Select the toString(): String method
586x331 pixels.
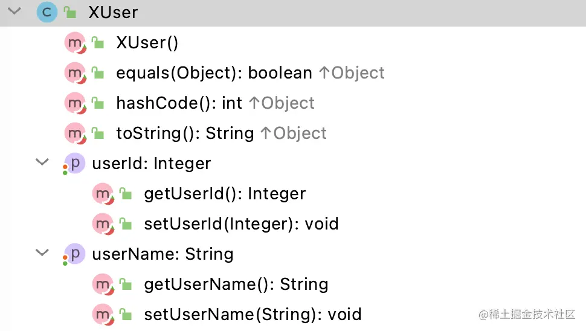pos(185,133)
